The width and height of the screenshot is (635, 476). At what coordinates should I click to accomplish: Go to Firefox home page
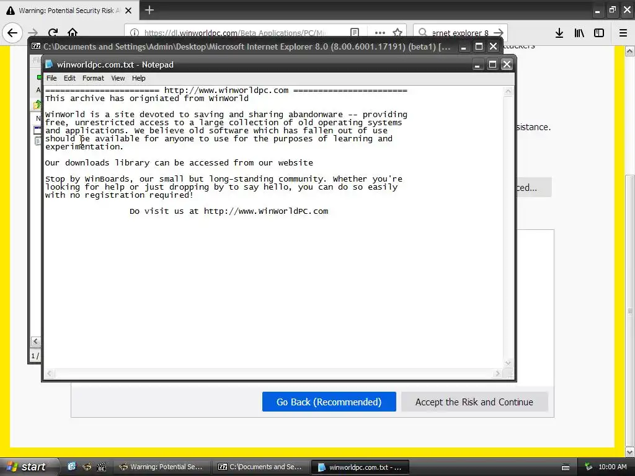[x=73, y=32]
